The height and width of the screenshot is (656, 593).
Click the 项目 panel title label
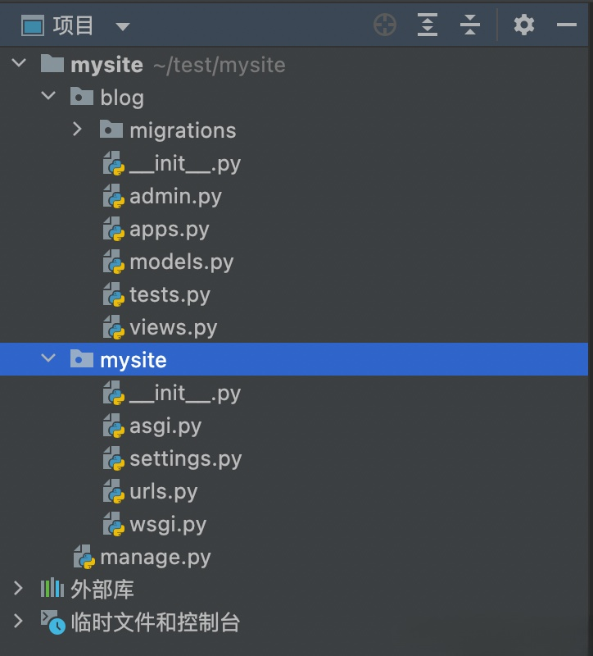click(73, 25)
